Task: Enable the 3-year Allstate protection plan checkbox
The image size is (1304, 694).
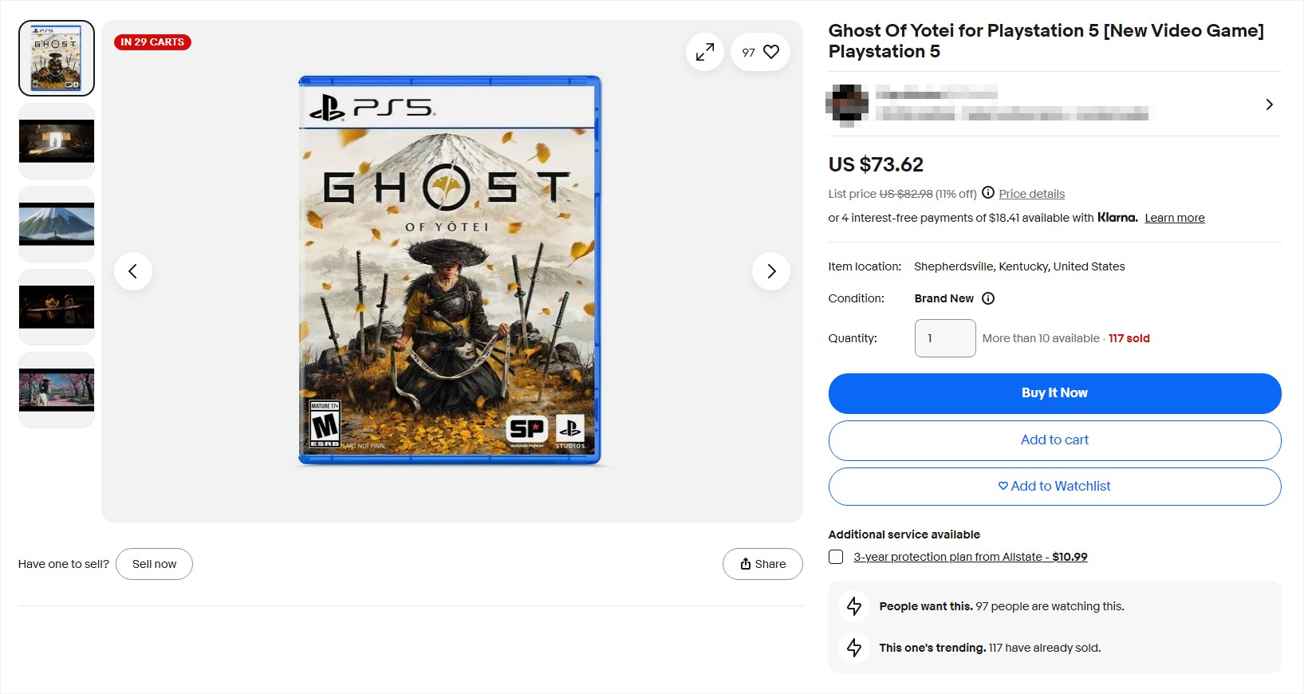Action: (836, 557)
